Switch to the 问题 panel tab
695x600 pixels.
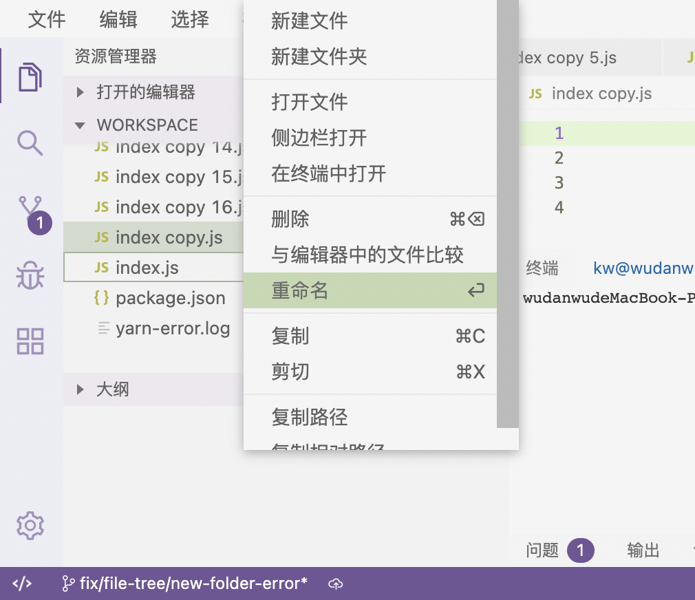pyautogui.click(x=542, y=550)
